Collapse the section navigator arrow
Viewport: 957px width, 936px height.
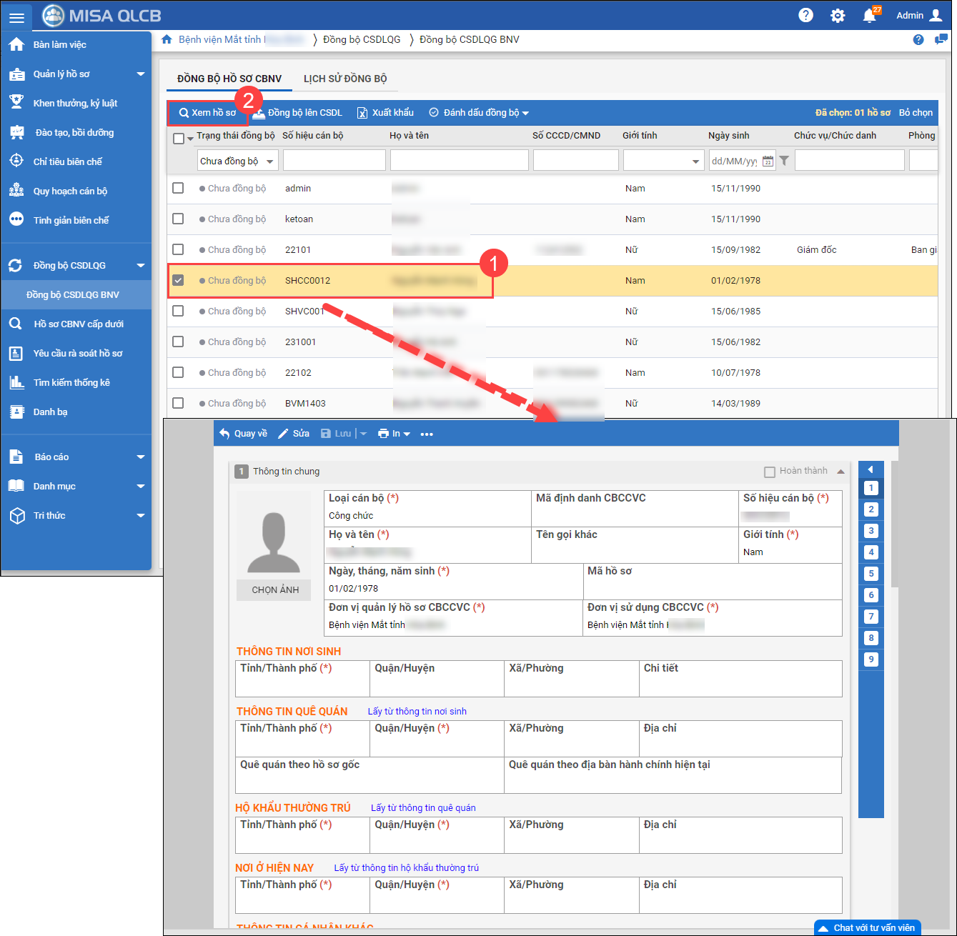(x=871, y=469)
